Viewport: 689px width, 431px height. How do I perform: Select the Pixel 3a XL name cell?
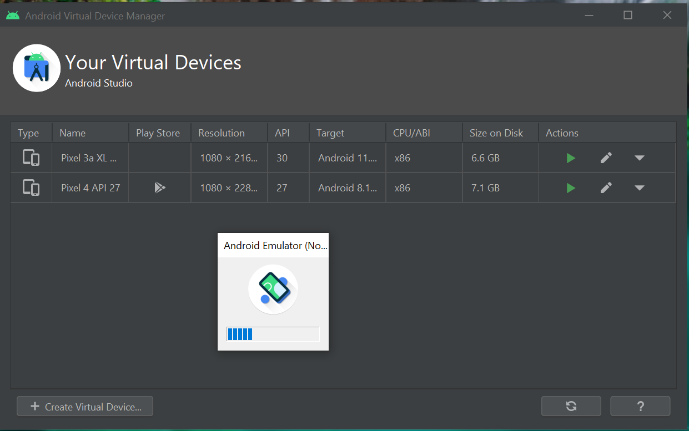click(90, 158)
